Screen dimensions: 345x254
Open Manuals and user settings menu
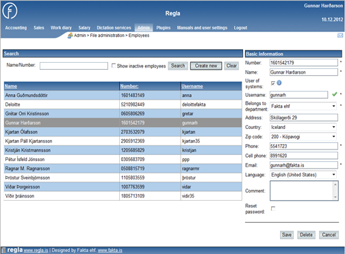point(202,28)
